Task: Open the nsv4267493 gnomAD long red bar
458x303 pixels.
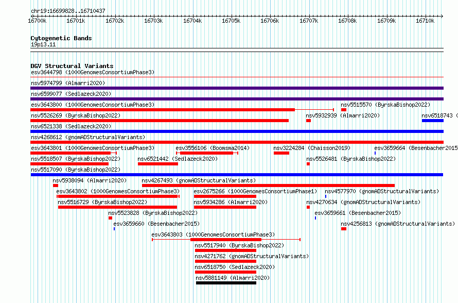Action: point(268,186)
